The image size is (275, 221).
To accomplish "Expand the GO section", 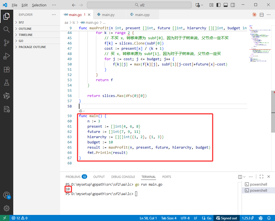I will [37, 41].
